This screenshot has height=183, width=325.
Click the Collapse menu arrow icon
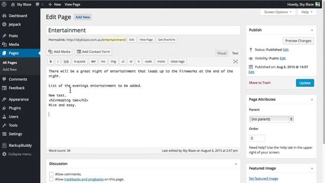click(5, 154)
